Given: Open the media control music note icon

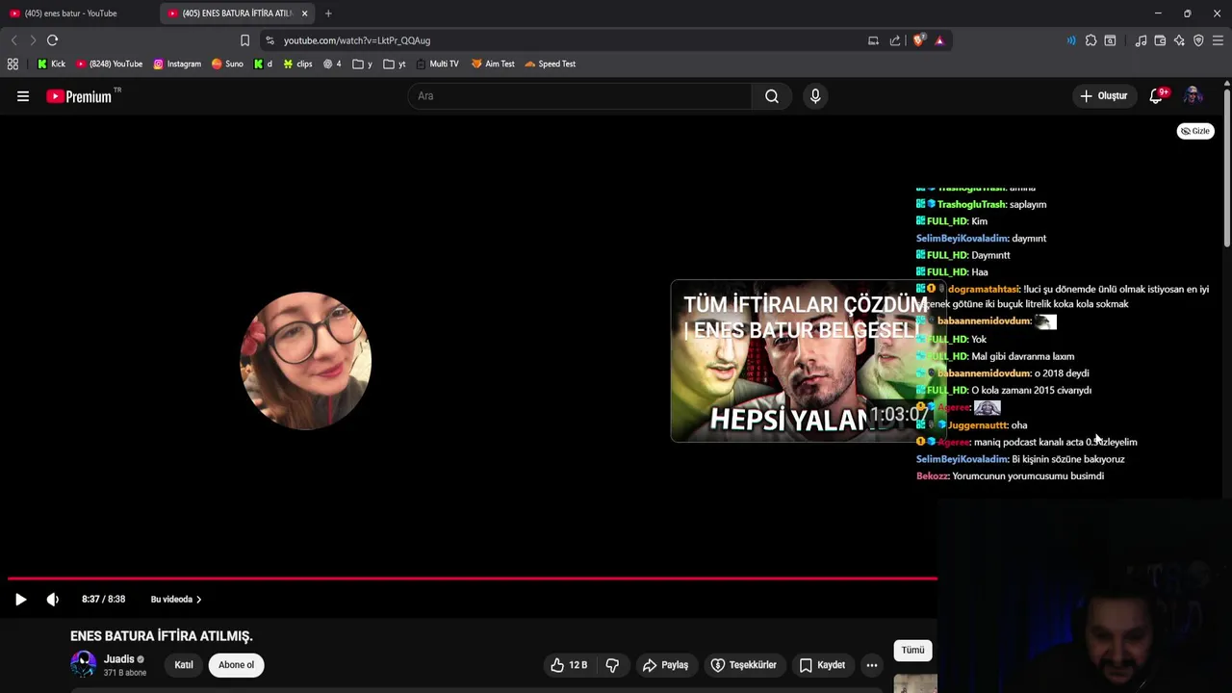Looking at the screenshot, I should click(x=1141, y=40).
